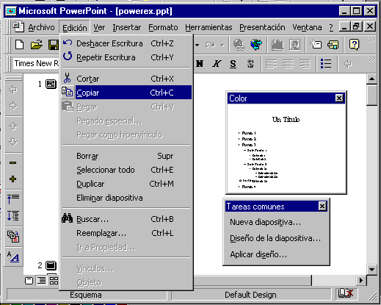
Task: Open the Insertar menu
Action: pos(127,27)
